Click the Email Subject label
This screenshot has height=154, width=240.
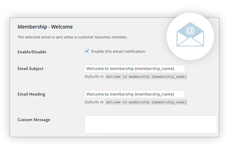(30, 69)
